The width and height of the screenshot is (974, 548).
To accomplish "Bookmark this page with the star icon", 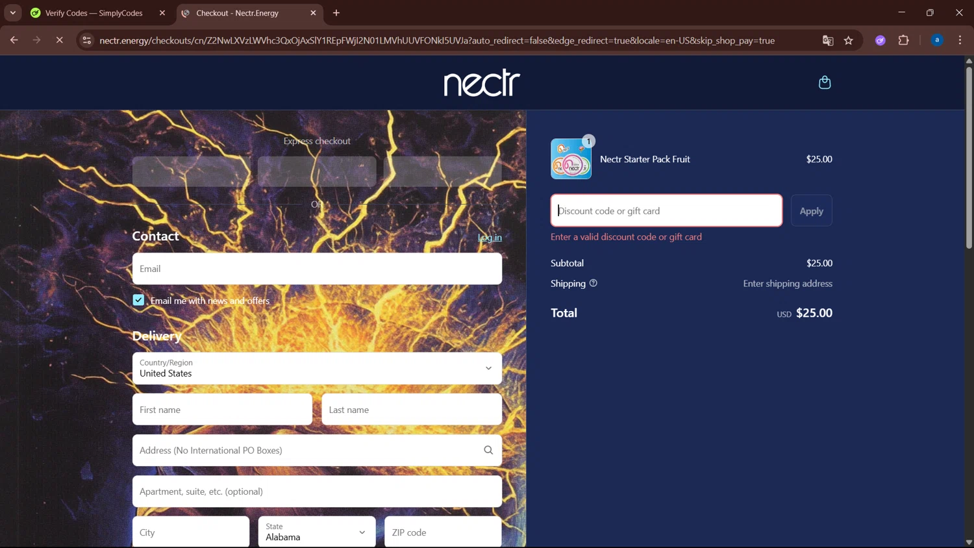I will (849, 40).
